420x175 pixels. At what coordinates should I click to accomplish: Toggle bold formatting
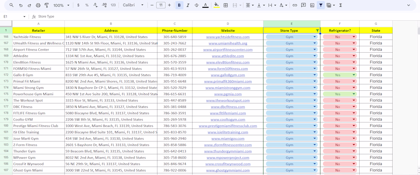pyautogui.click(x=179, y=5)
